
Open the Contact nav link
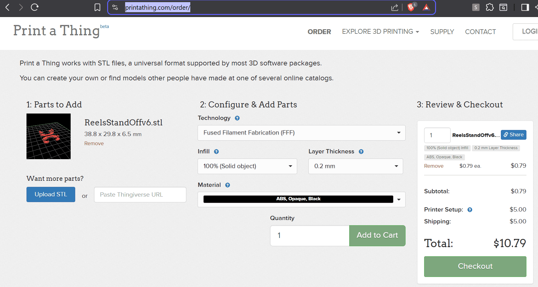(x=480, y=32)
